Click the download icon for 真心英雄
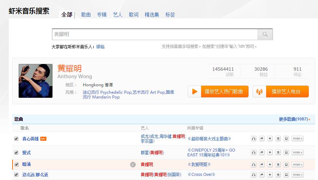318x180 pixels. coord(278,139)
